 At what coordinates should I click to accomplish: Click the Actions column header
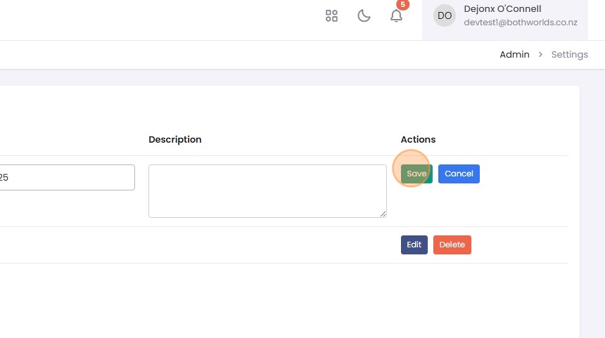[418, 140]
